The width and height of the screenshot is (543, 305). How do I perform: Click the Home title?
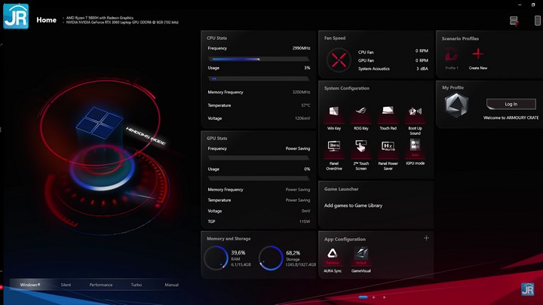(x=47, y=20)
